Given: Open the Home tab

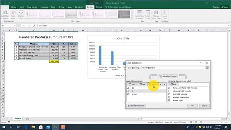Looking at the screenshot, I should point(14,7).
